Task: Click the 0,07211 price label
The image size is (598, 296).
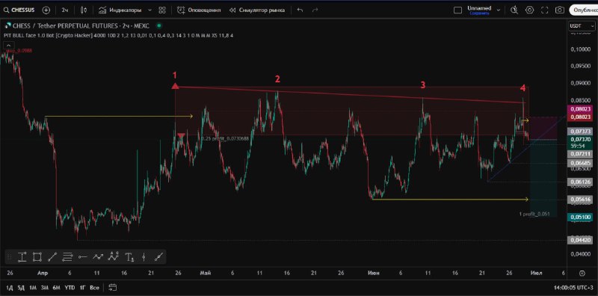Action: (x=580, y=154)
